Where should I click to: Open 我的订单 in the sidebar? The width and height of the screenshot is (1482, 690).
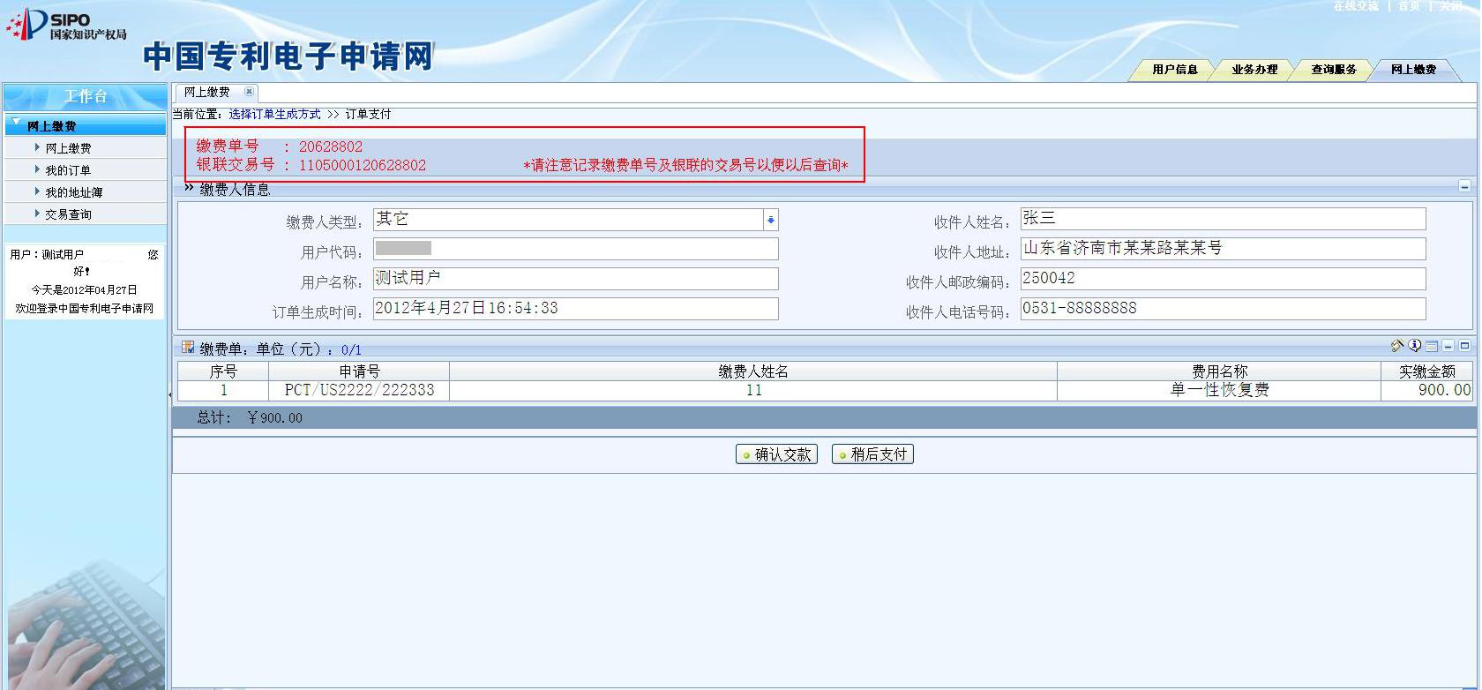68,170
